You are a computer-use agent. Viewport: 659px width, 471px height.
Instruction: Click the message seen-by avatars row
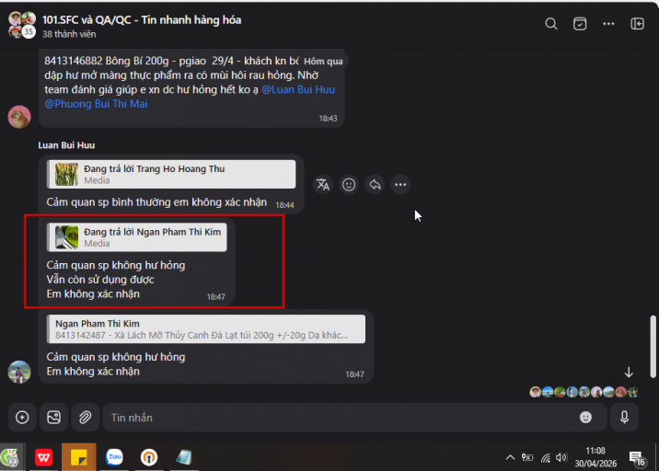pos(584,392)
